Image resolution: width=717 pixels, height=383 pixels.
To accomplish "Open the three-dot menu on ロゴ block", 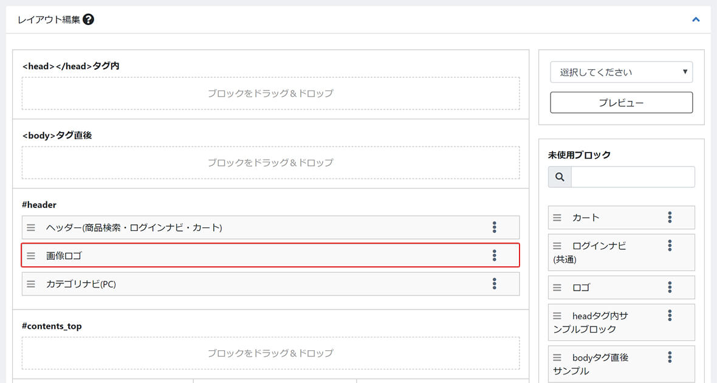I will pos(669,287).
